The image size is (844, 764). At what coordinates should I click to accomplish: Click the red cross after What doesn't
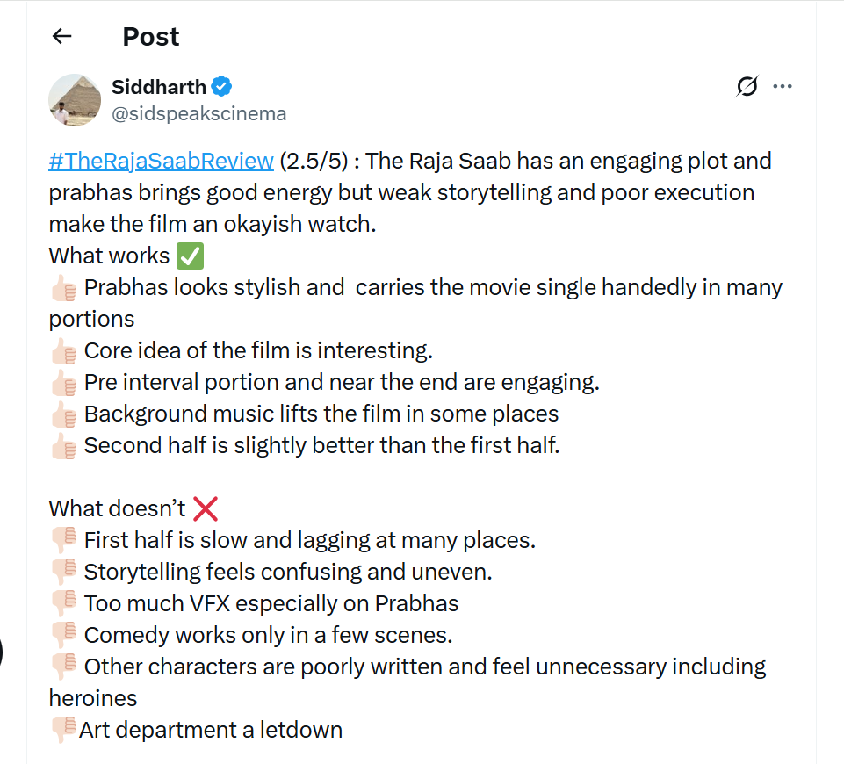click(x=204, y=508)
